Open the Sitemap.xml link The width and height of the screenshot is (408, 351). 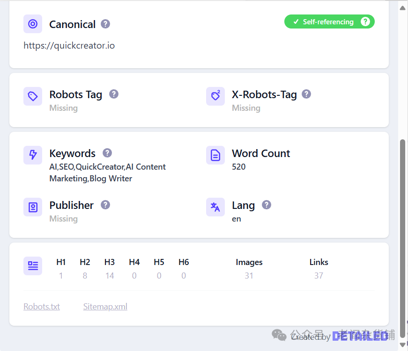coord(105,307)
